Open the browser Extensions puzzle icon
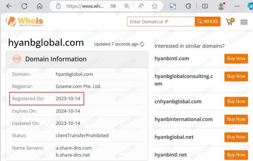253x161 pixels. point(188,6)
